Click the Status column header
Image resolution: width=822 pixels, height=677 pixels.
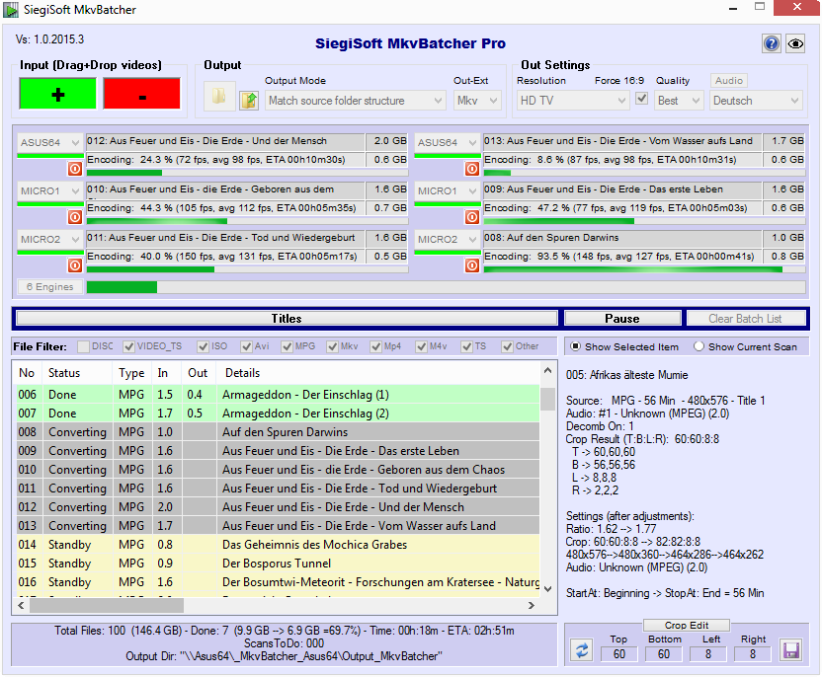click(x=77, y=373)
